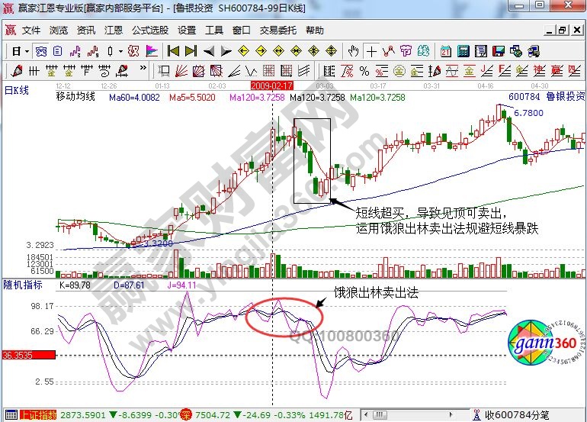Open the 交易委托 menu
Screen dimensions: 587x422
pos(277,31)
